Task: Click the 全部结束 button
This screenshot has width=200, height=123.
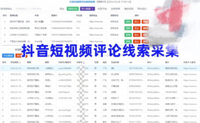Action: 115,9
